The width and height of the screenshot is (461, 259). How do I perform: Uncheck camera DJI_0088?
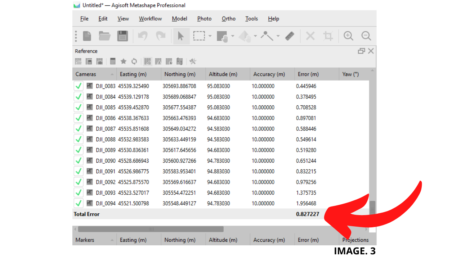[79, 140]
